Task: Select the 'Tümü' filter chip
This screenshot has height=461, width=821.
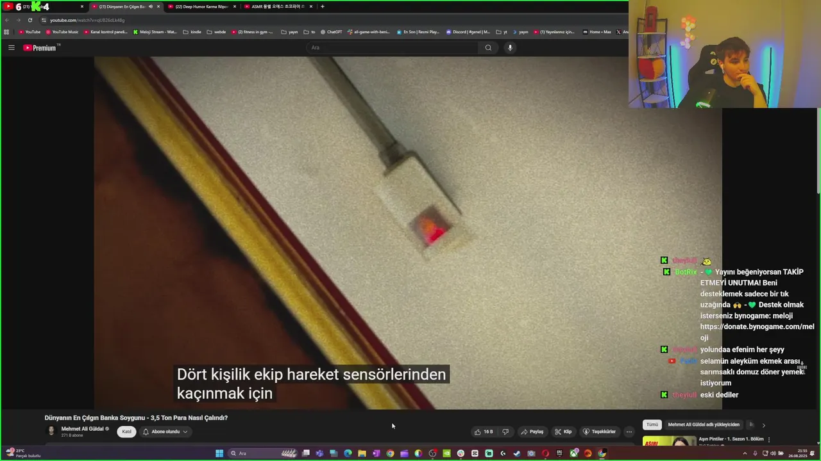Action: click(x=652, y=425)
